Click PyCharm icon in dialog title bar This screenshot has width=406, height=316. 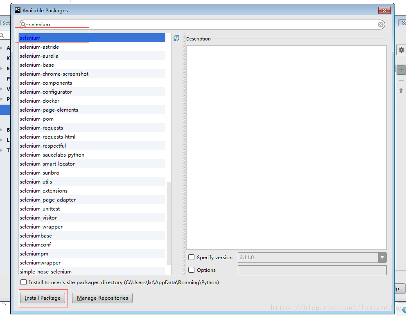[17, 10]
